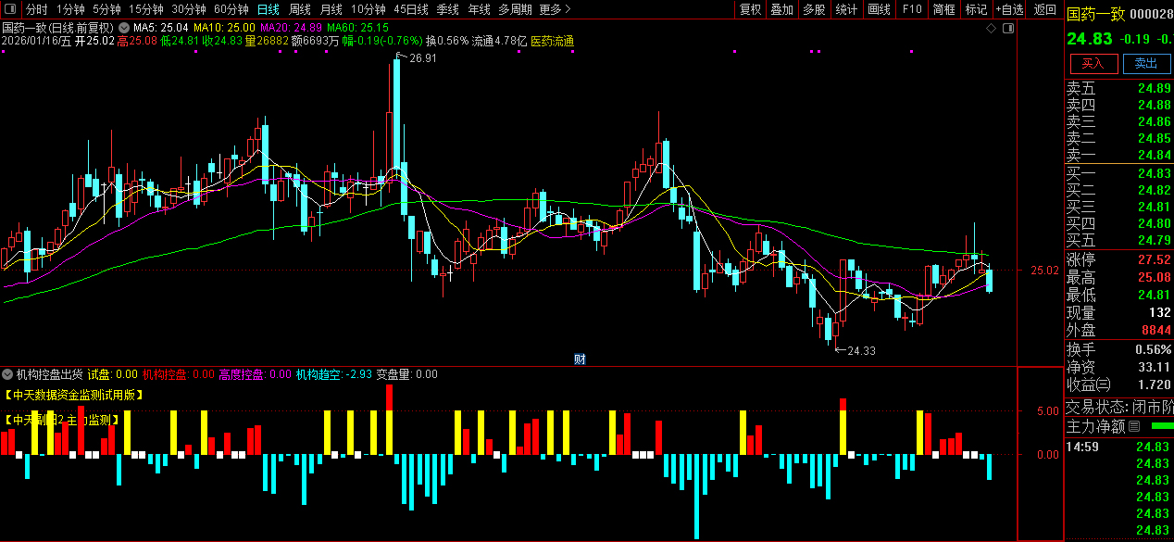1174x542 pixels.
Task: Open the 更多 periods dropdown
Action: pos(555,9)
